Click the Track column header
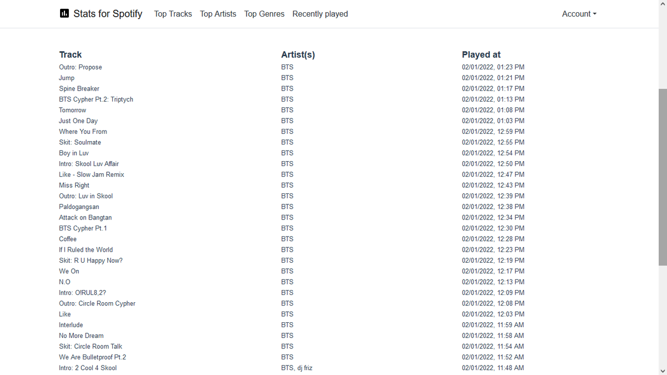This screenshot has width=667, height=375. [71, 54]
